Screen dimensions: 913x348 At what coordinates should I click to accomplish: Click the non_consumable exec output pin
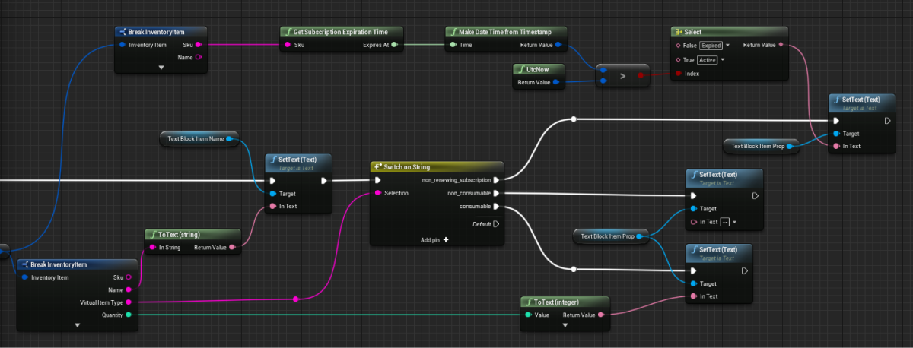(496, 193)
